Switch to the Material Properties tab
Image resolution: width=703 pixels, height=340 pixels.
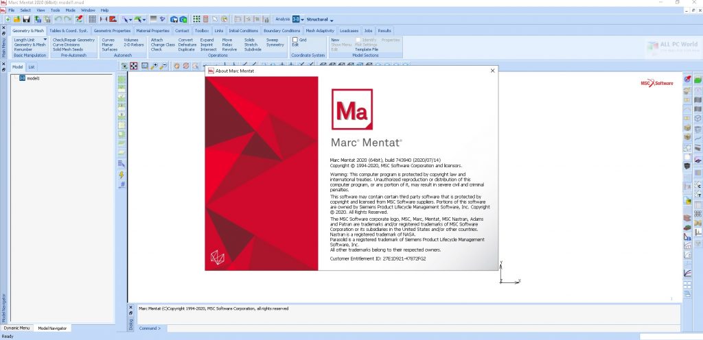pyautogui.click(x=152, y=31)
